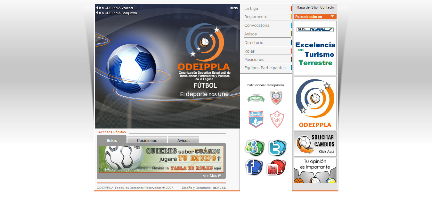Click the ODEIPPLA logo in the sidebar
Screen dimensions: 432x215
pos(315,103)
